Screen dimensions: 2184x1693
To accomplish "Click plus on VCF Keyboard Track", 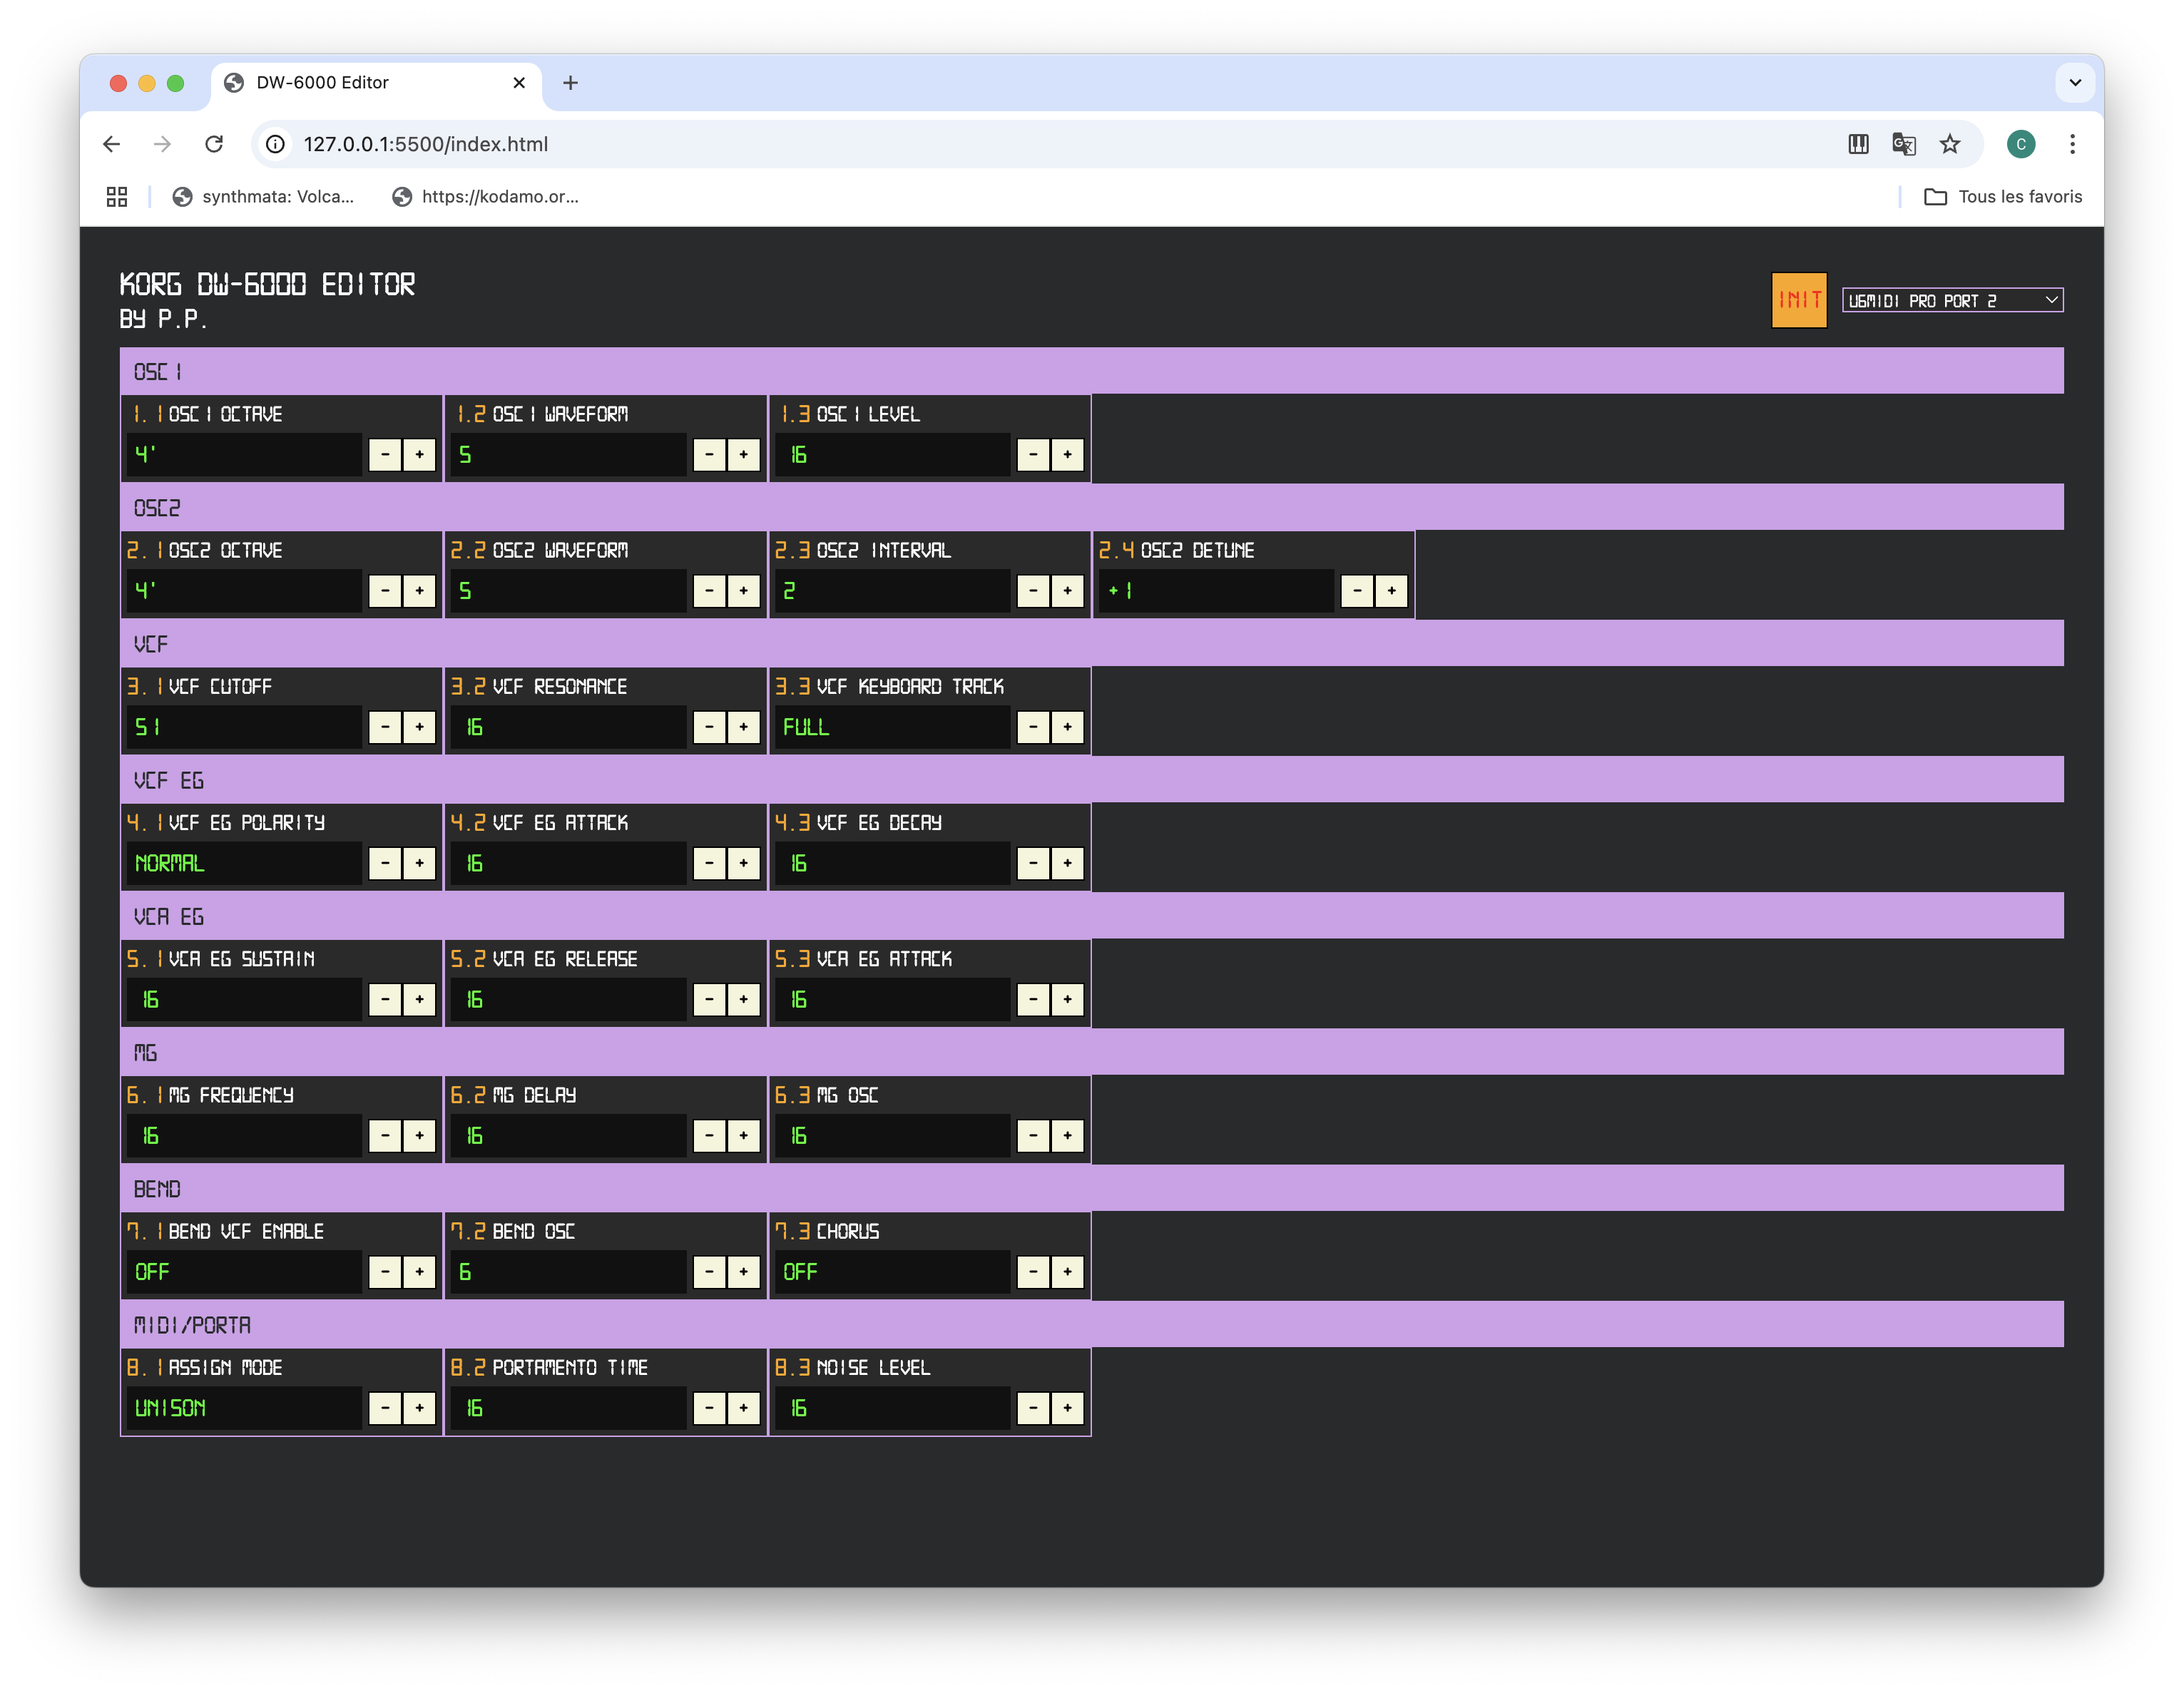I will [x=1067, y=727].
